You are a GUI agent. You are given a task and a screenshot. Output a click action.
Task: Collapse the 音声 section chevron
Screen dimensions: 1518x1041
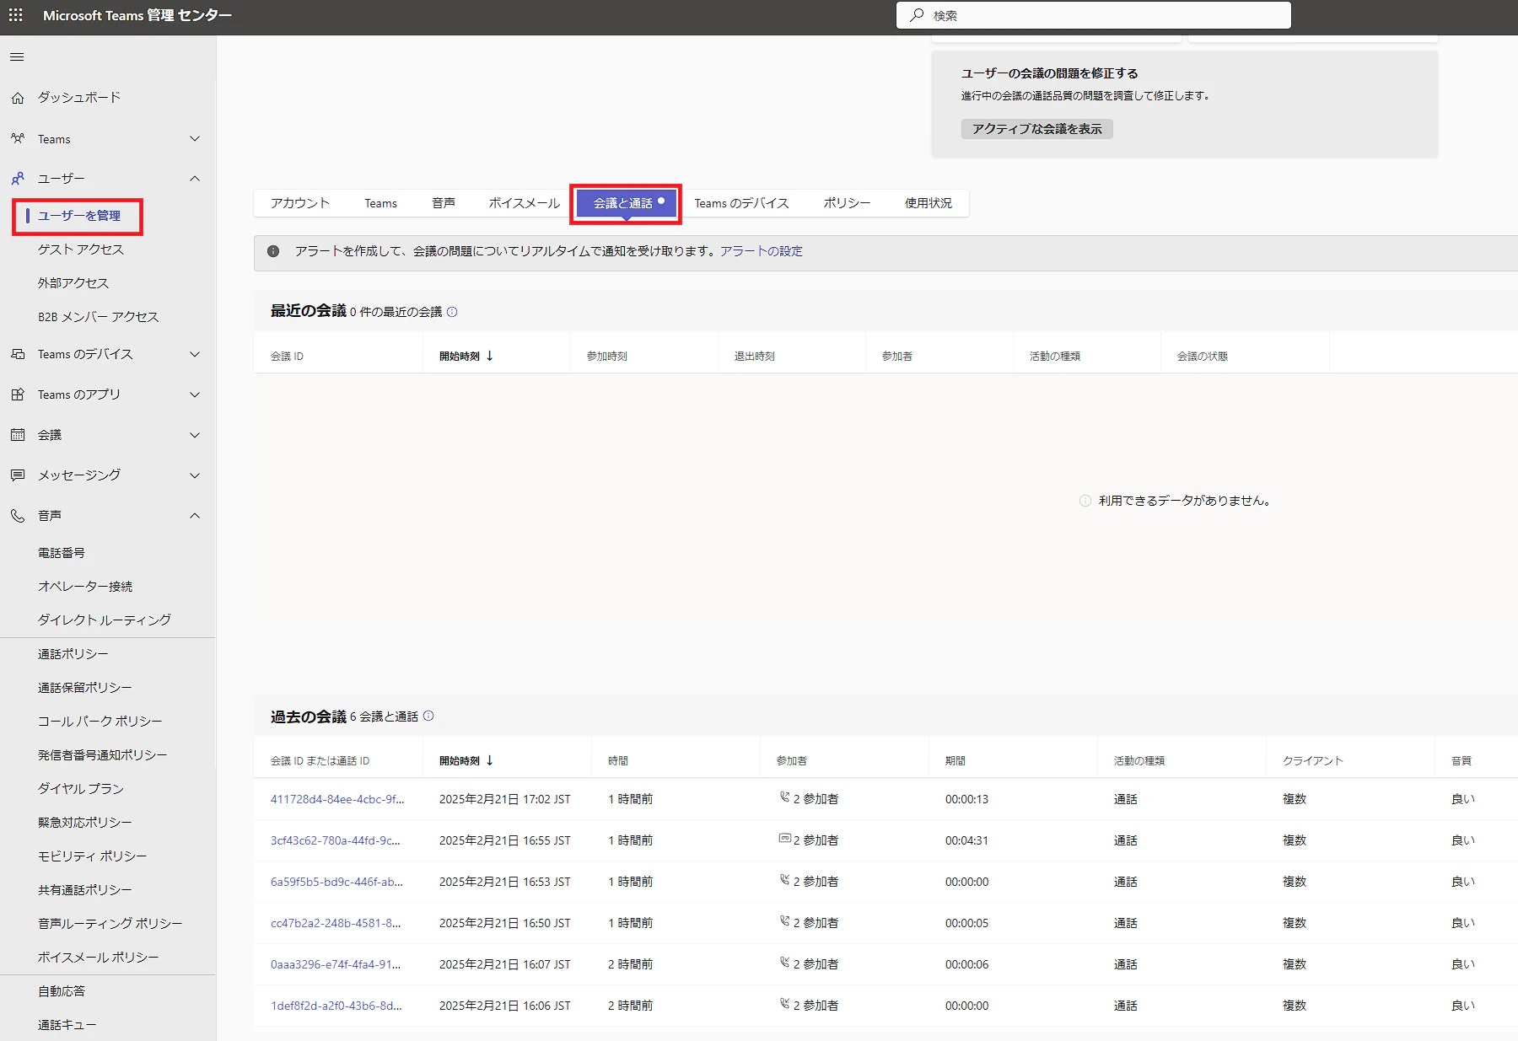click(195, 516)
